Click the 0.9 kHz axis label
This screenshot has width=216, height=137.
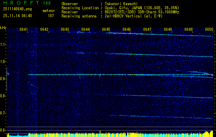[x=3, y=79]
